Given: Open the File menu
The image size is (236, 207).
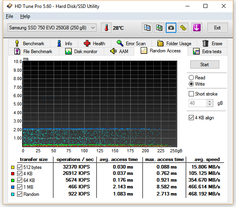Looking at the screenshot, I should pyautogui.click(x=10, y=16).
